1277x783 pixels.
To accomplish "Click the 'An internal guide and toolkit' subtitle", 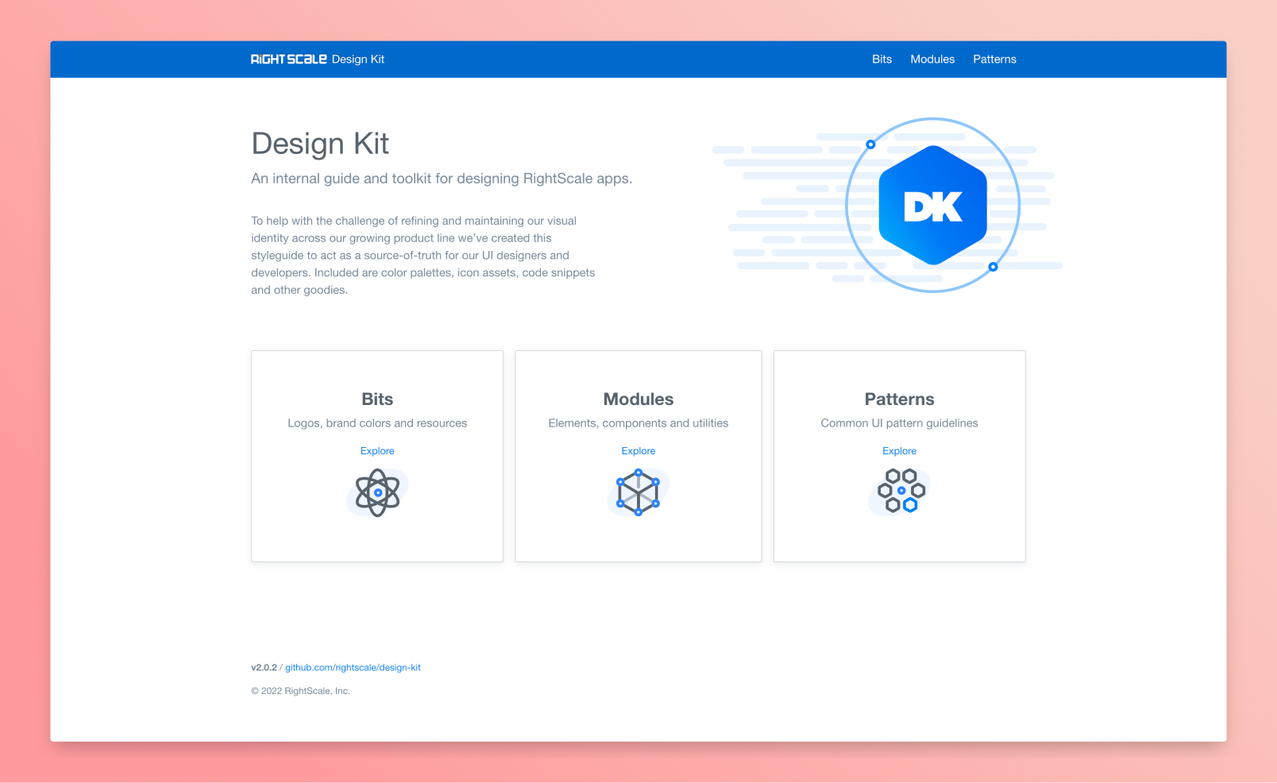I will 442,179.
